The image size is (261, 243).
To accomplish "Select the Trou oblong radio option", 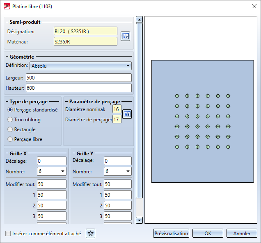I will [x=10, y=120].
